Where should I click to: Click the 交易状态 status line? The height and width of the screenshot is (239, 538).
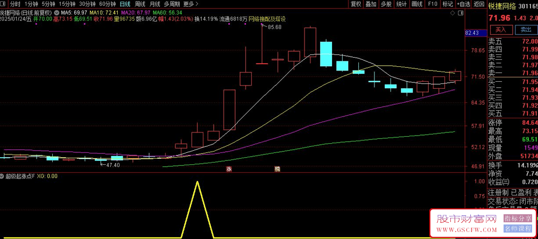tap(513, 201)
